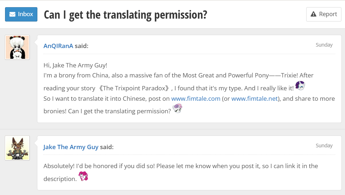
Task: Go back to the Inbox
Action: pyautogui.click(x=21, y=14)
